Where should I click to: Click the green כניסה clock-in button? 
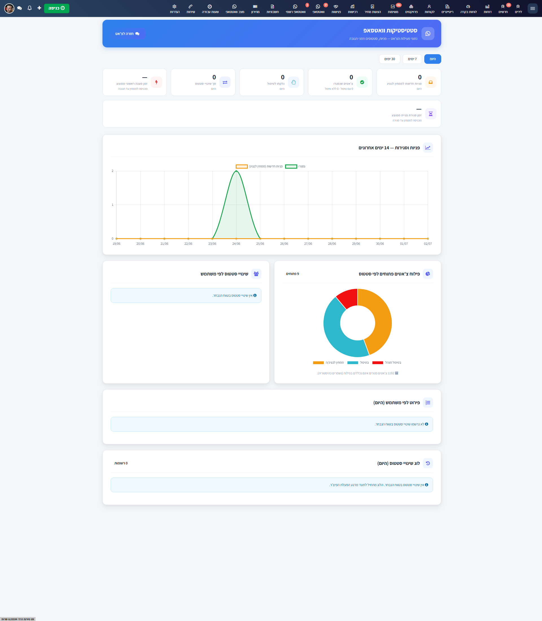coord(56,8)
